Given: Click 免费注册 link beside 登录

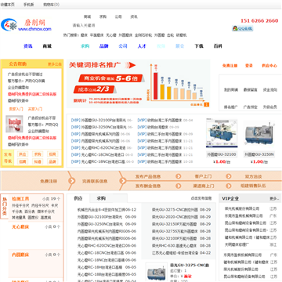Looking at the screenshot, I should 230,66.
